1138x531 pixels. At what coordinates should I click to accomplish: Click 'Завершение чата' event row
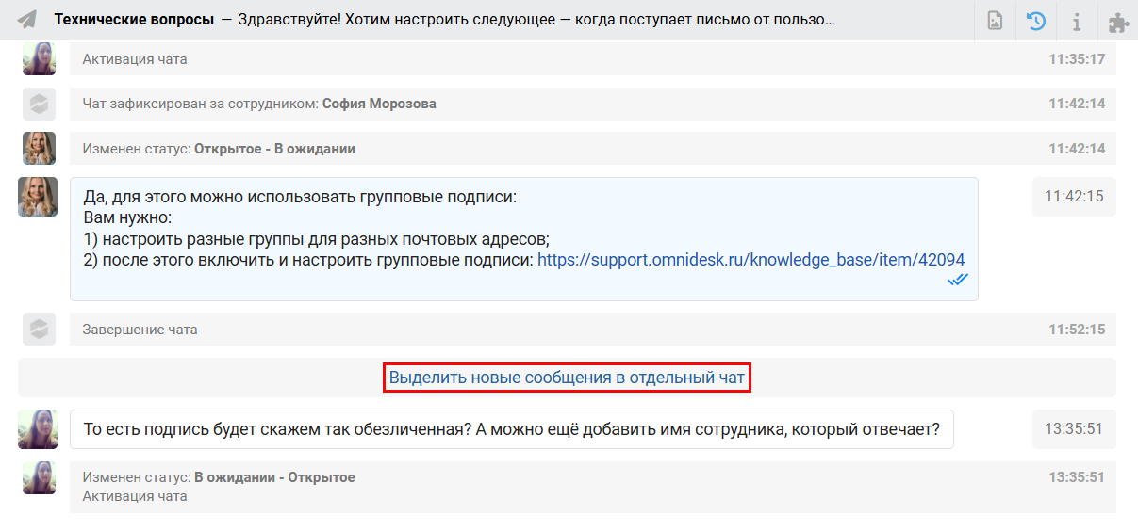pos(593,330)
